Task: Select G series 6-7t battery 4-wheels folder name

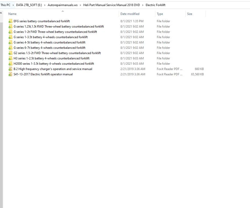Action: point(49,48)
